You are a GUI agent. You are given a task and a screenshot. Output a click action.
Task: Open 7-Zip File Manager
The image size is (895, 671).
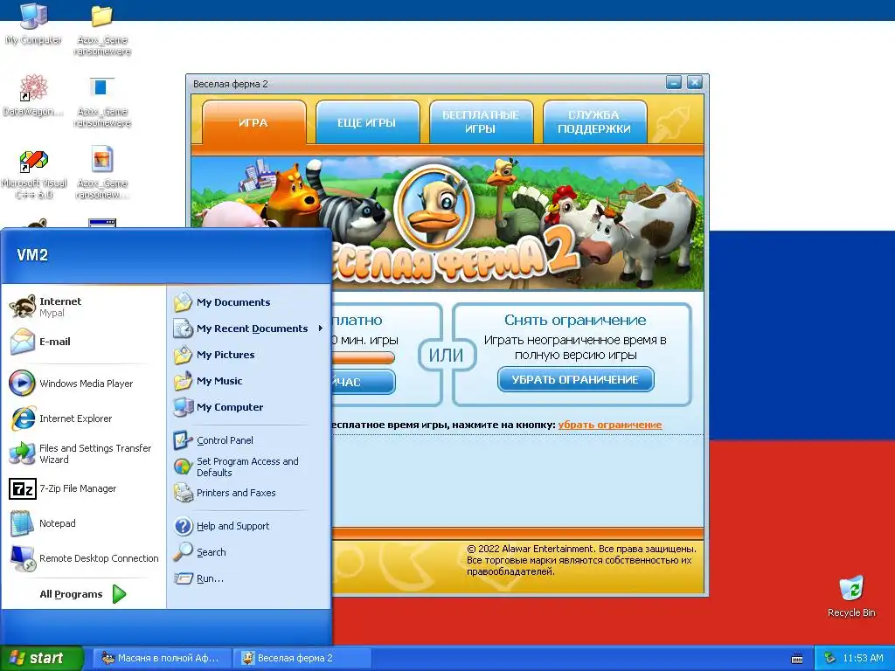[x=83, y=488]
